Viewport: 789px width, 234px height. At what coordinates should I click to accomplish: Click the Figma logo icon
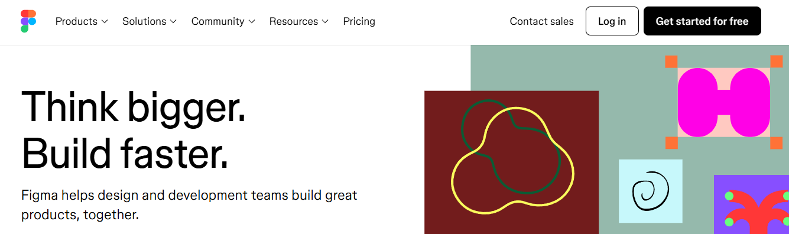tap(28, 21)
